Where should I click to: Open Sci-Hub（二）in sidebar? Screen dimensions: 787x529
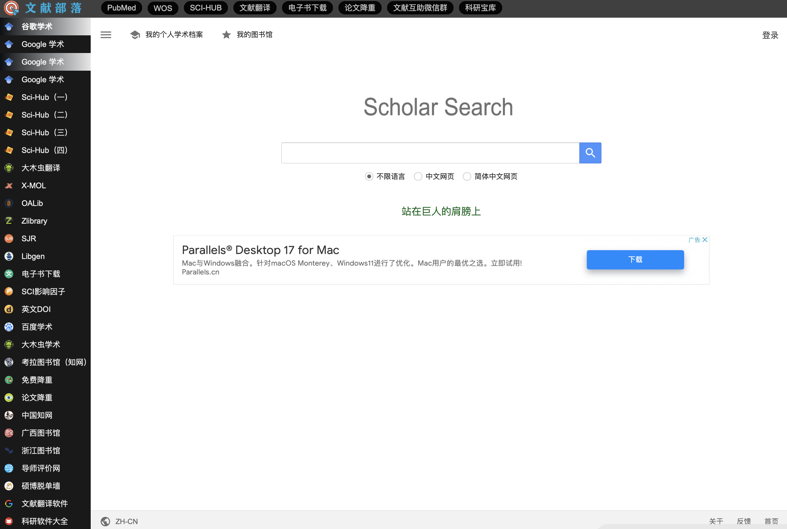coord(45,115)
